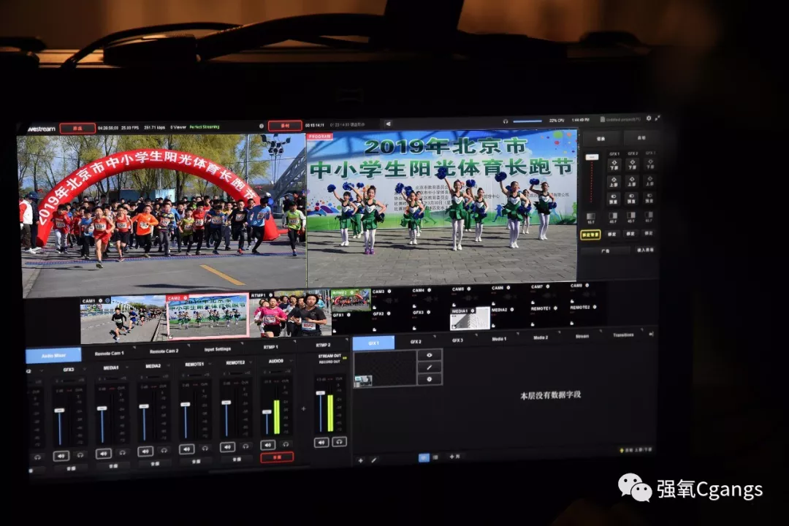Switch to the Audio Mixer tab

tap(53, 355)
